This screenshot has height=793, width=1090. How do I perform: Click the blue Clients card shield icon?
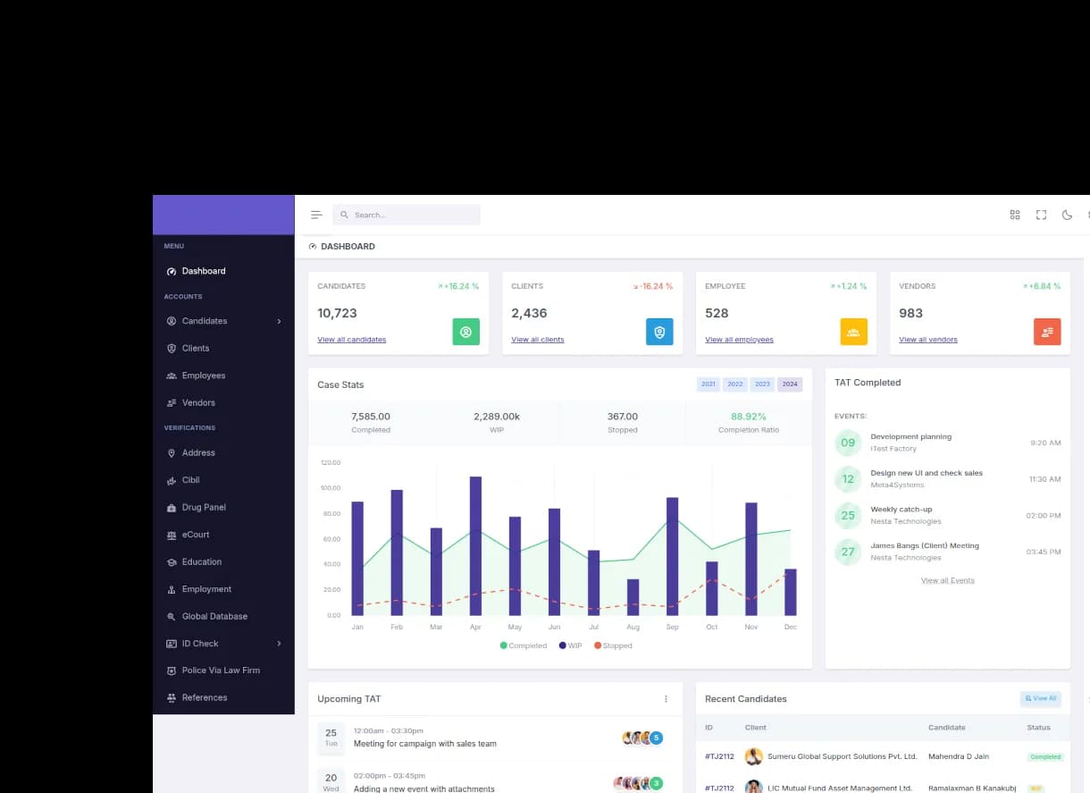(x=659, y=332)
